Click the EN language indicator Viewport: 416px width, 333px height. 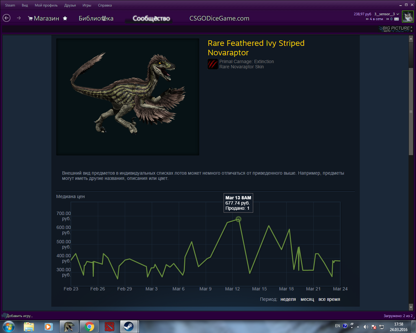pos(338,326)
